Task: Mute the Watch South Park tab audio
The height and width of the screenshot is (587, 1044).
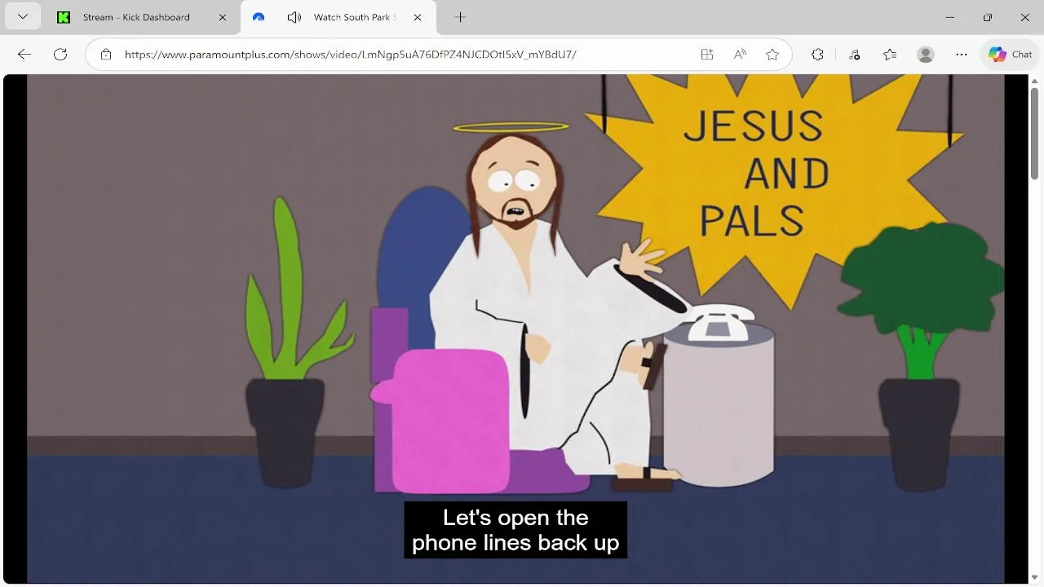Action: [294, 17]
